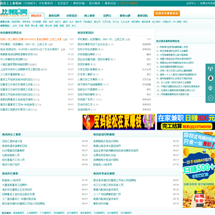Click the location pin sidebar icon
This screenshot has height=215, width=215.
(x=210, y=88)
